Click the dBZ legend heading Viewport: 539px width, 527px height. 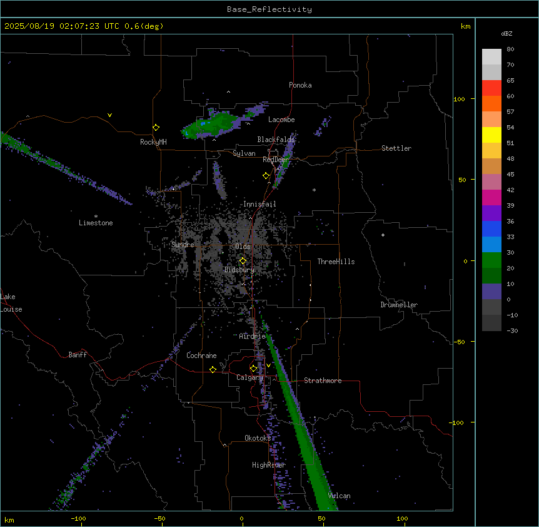(x=506, y=33)
